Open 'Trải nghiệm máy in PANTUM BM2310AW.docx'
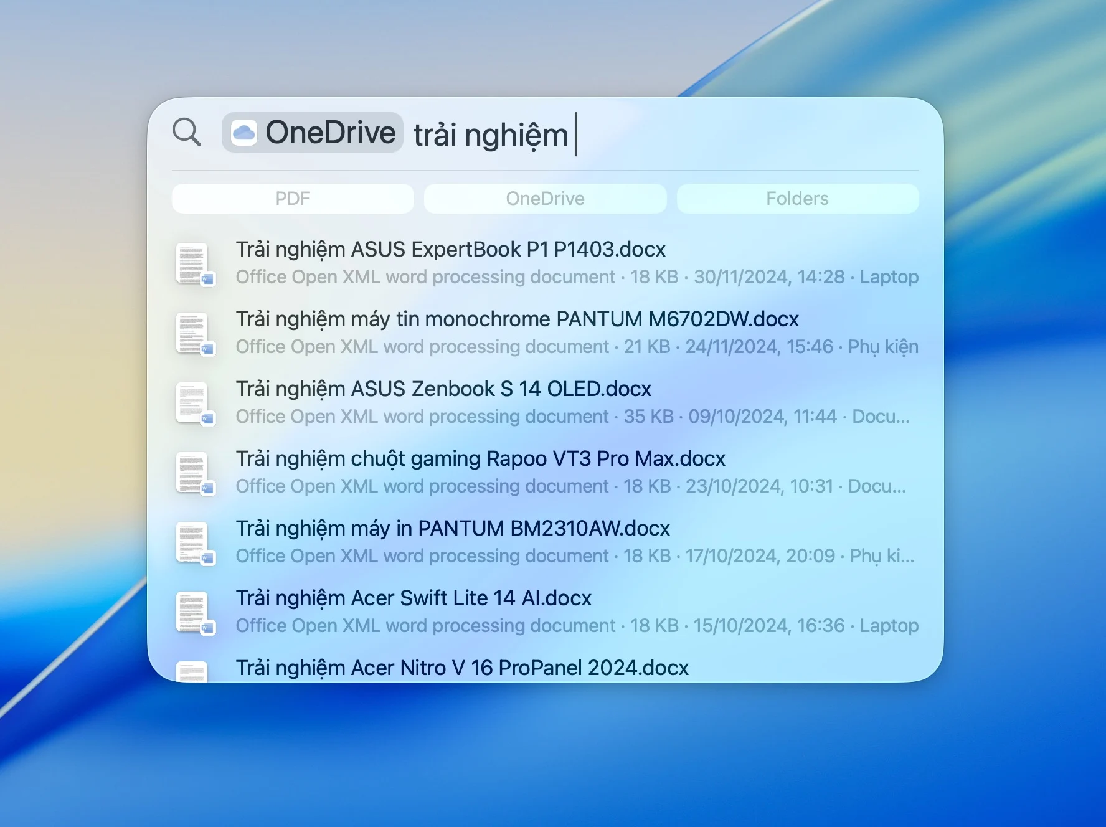The width and height of the screenshot is (1106, 827). (x=453, y=529)
